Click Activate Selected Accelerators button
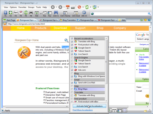 coord(89,106)
